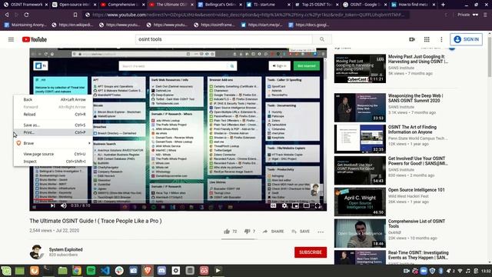Image resolution: width=492 pixels, height=277 pixels.
Task: Open 'OSINT The Art of Finding' title
Action: (412, 129)
